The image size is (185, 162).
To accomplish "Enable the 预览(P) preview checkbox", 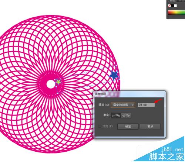I will [100, 126].
